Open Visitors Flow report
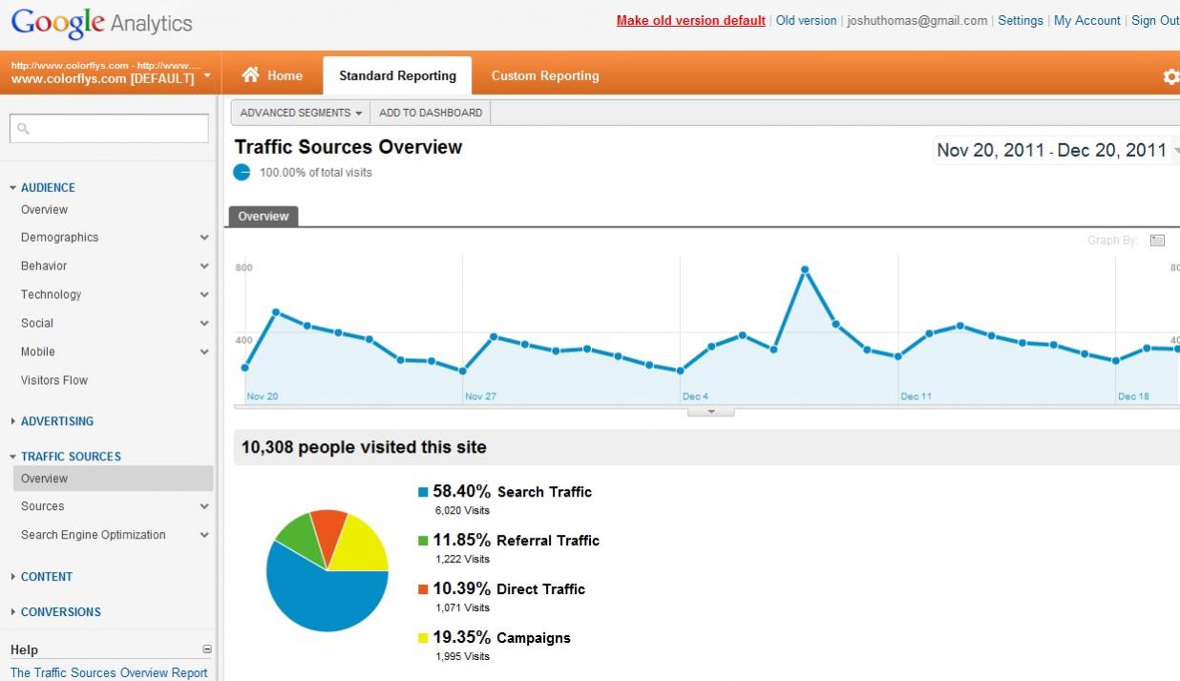This screenshot has width=1180, height=681. point(54,380)
